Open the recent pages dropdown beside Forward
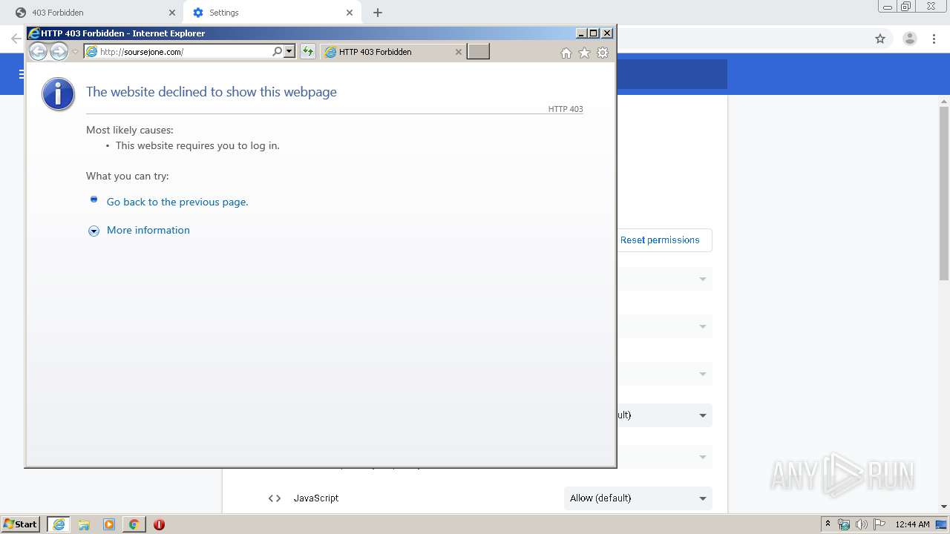The image size is (950, 534). [x=75, y=52]
